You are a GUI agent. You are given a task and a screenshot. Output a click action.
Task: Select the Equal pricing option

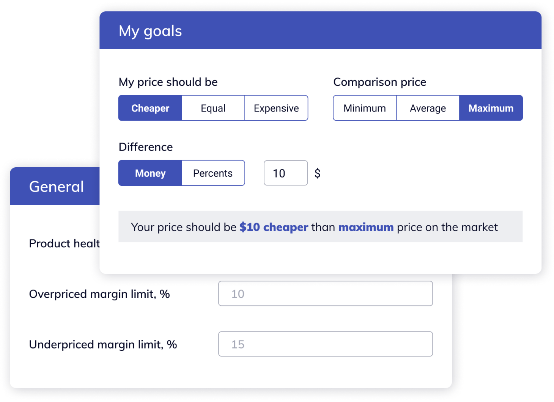213,108
